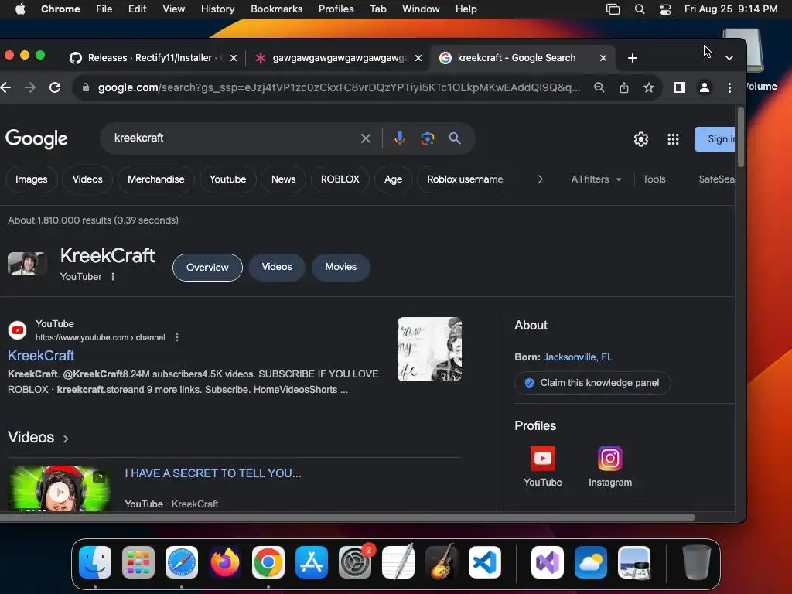The height and width of the screenshot is (594, 792).
Task: Clear the search box with the X
Action: 366,138
